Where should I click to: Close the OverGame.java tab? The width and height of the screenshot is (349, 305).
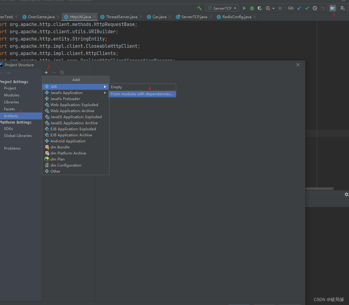58,17
